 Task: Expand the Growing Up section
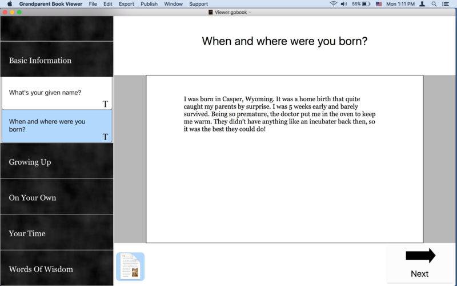(57, 161)
